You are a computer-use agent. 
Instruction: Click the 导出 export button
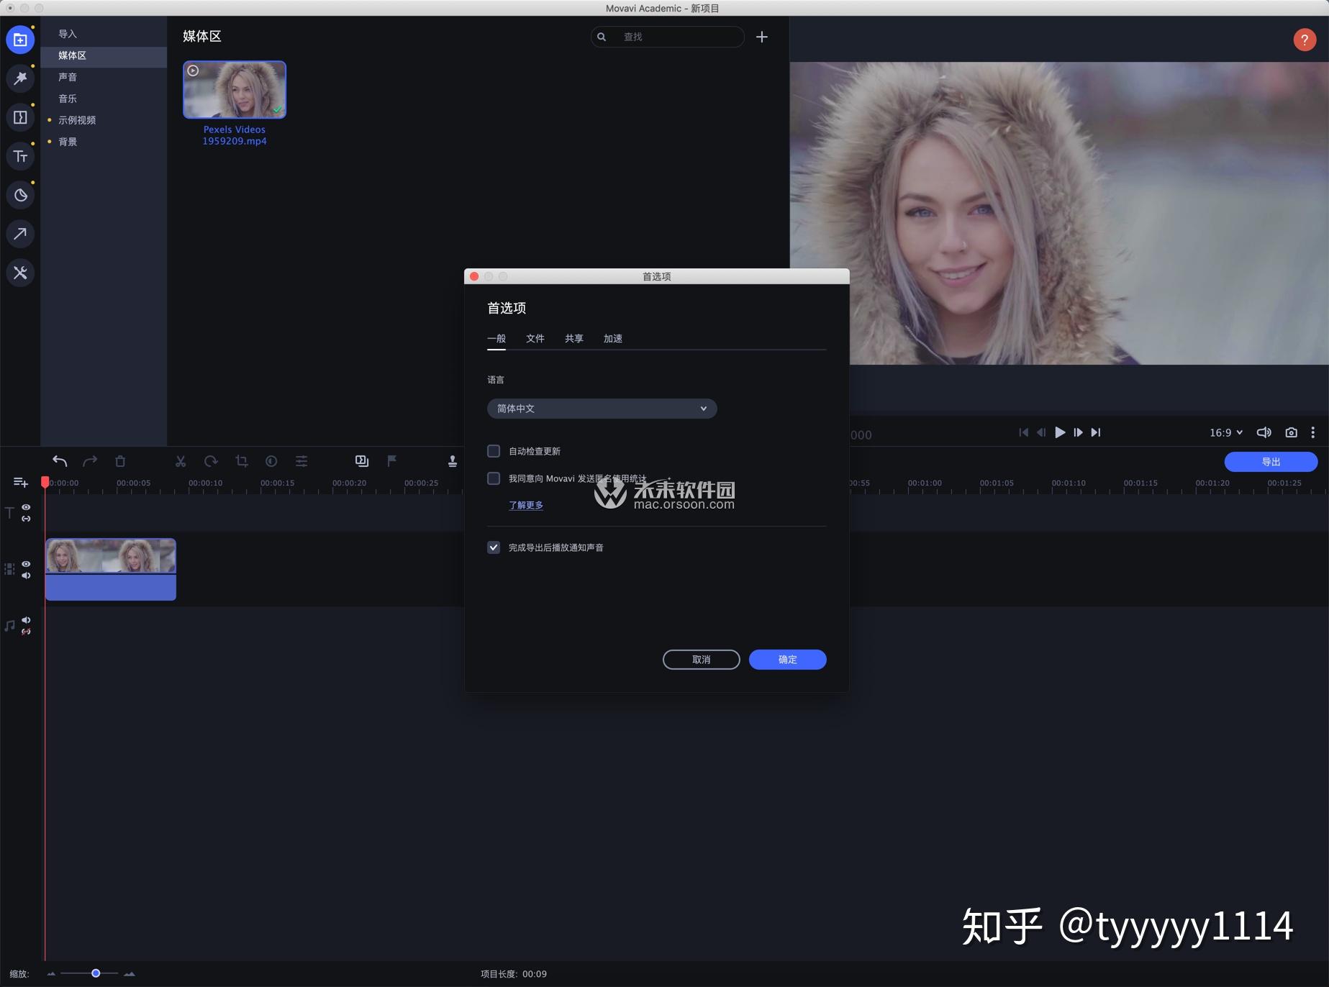[1271, 462]
